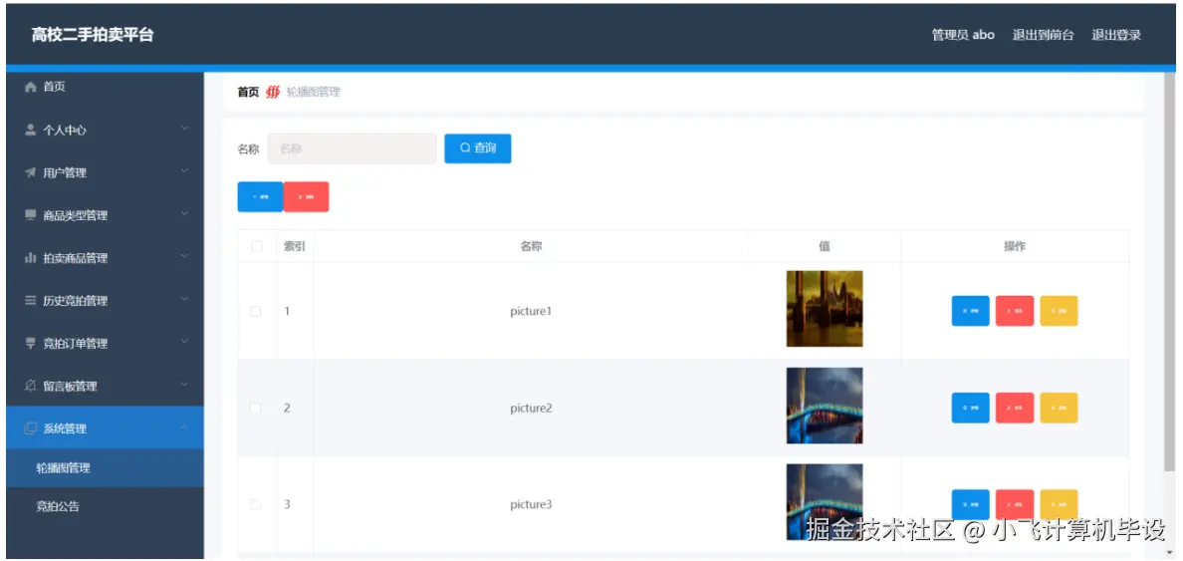Click the blue action button for picture2
Viewport: 1183px width, 561px height.
970,408
